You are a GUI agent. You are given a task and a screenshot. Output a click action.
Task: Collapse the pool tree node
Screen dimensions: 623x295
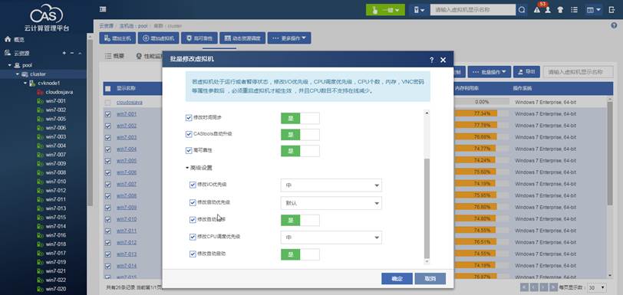click(9, 65)
